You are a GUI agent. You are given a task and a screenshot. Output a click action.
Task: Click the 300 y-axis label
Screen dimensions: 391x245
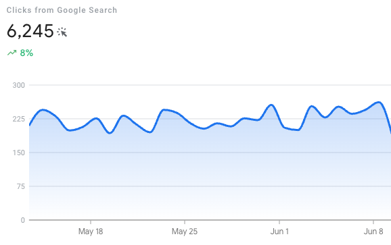(x=19, y=85)
